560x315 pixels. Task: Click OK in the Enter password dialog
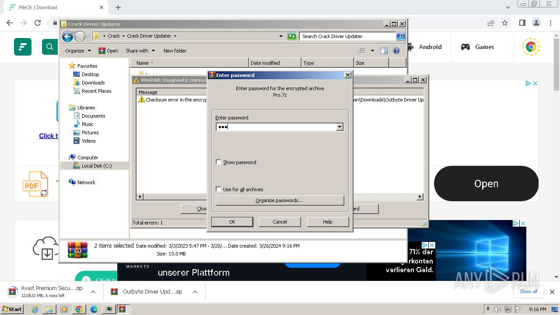coord(232,222)
